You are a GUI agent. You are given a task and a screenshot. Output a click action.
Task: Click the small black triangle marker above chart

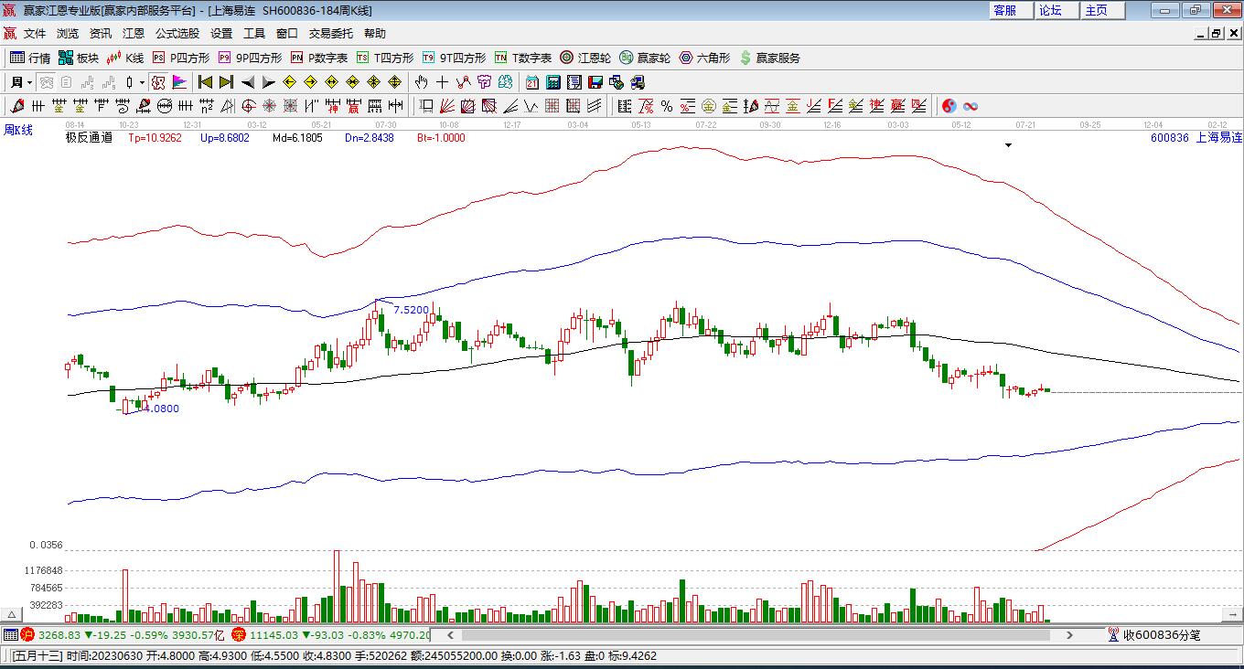coord(1008,145)
